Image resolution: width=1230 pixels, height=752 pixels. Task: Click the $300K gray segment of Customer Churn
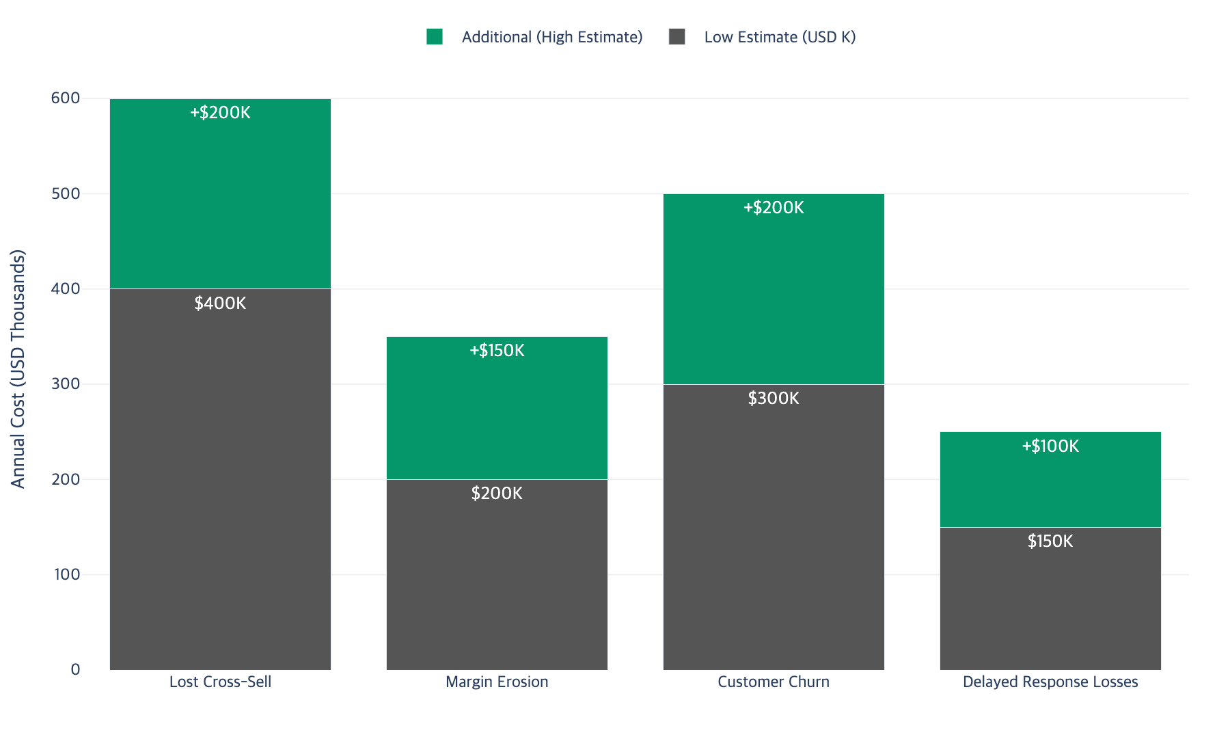[774, 527]
